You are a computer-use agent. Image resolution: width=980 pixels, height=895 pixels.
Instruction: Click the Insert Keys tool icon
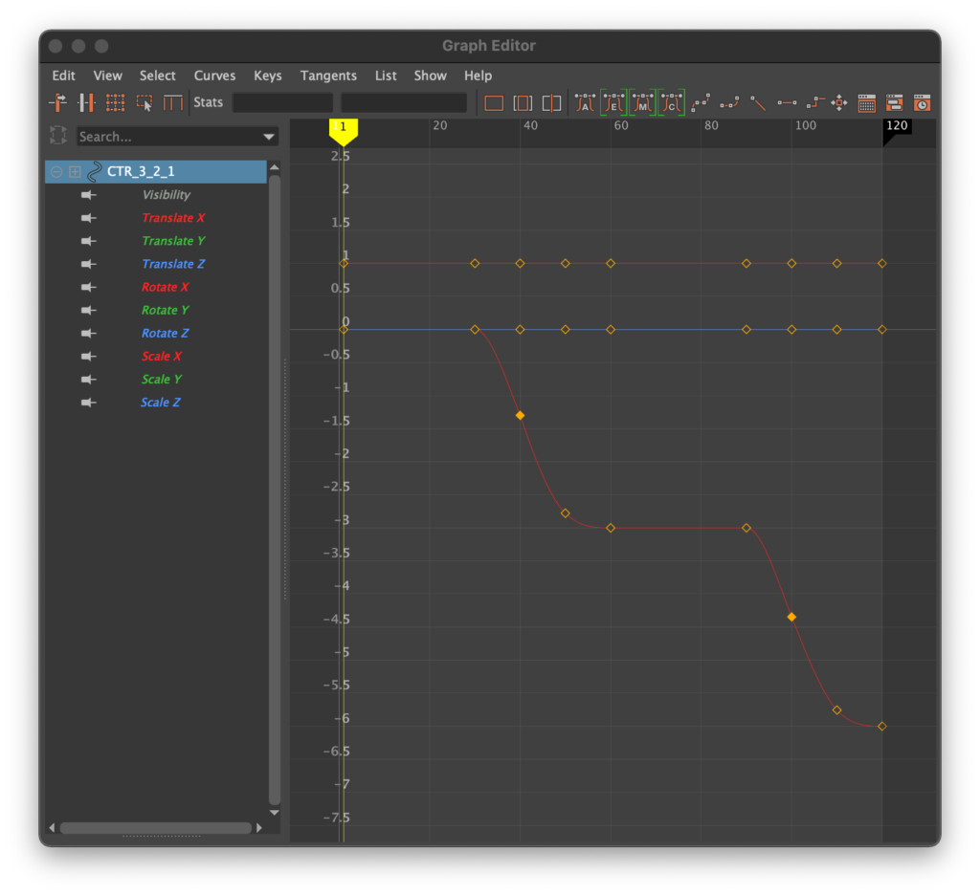(x=86, y=102)
